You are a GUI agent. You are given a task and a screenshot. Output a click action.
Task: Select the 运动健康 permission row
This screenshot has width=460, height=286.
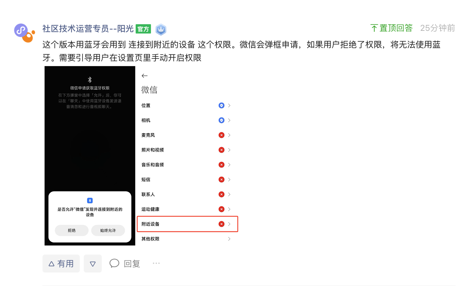tap(186, 209)
